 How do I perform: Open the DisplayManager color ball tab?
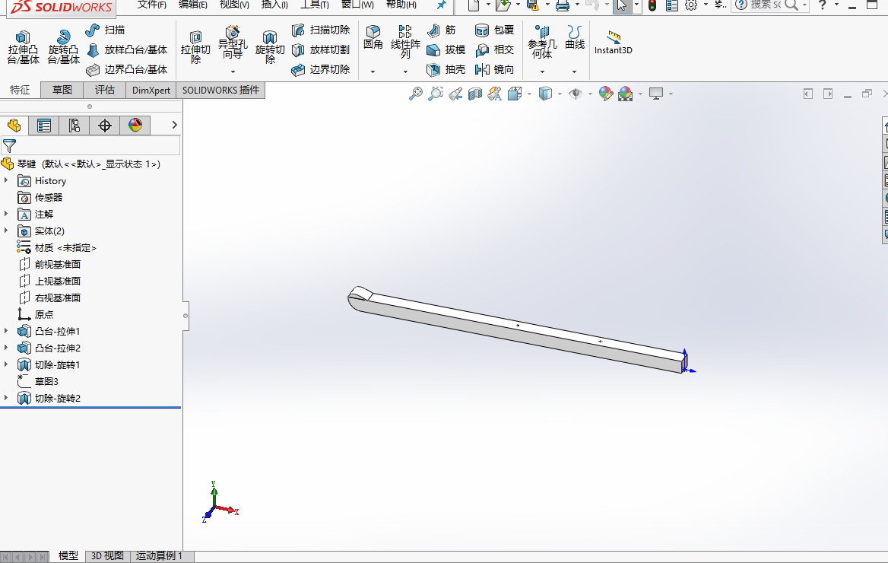pyautogui.click(x=135, y=126)
